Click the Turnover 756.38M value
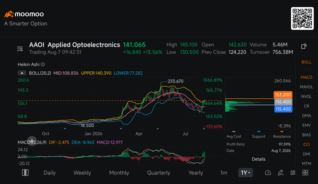 click(x=283, y=52)
